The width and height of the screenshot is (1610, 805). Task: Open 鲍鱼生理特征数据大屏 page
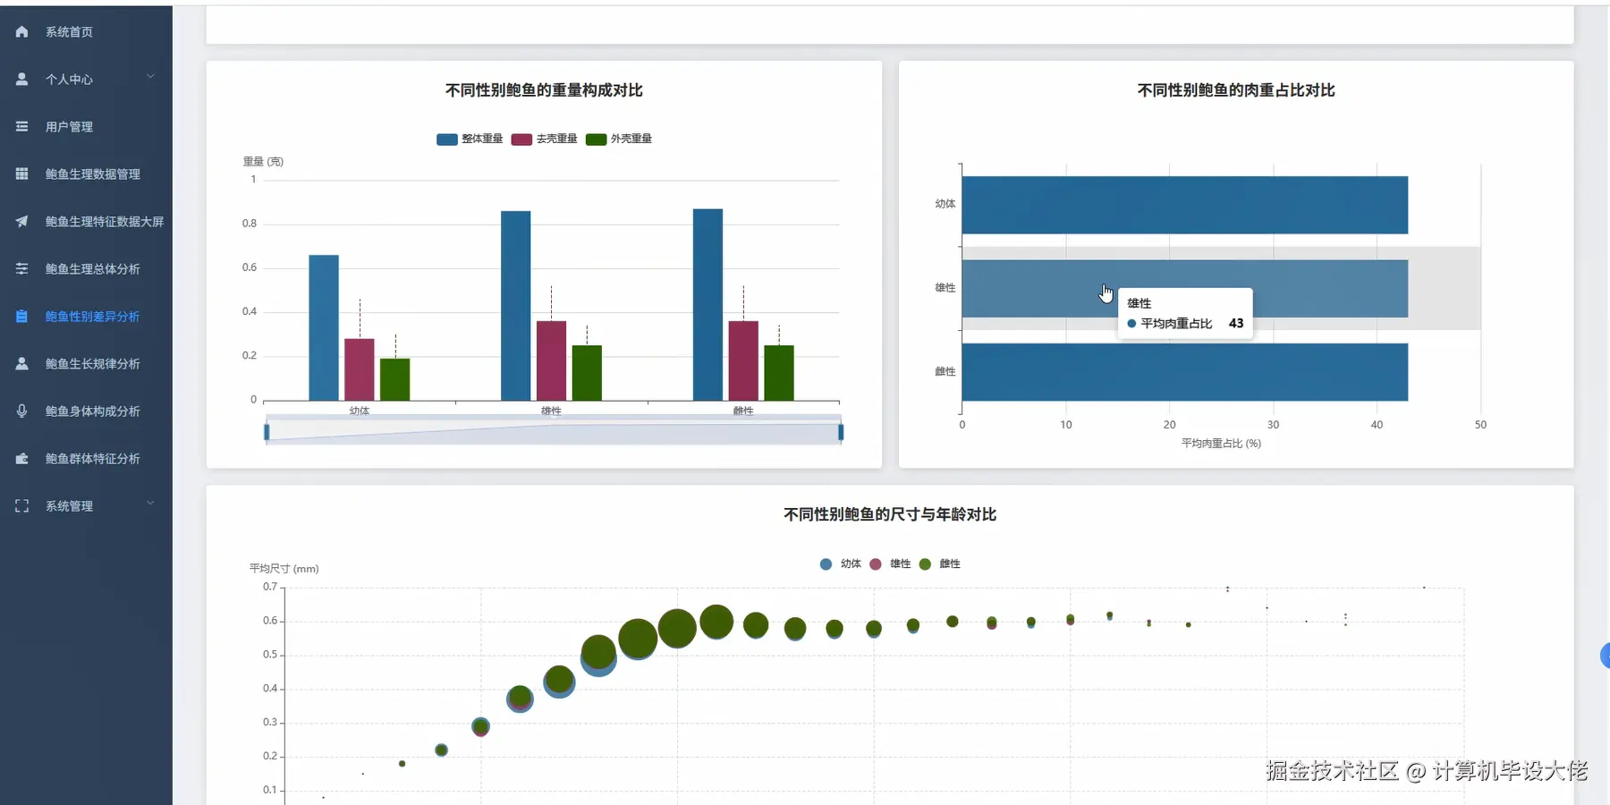click(86, 222)
